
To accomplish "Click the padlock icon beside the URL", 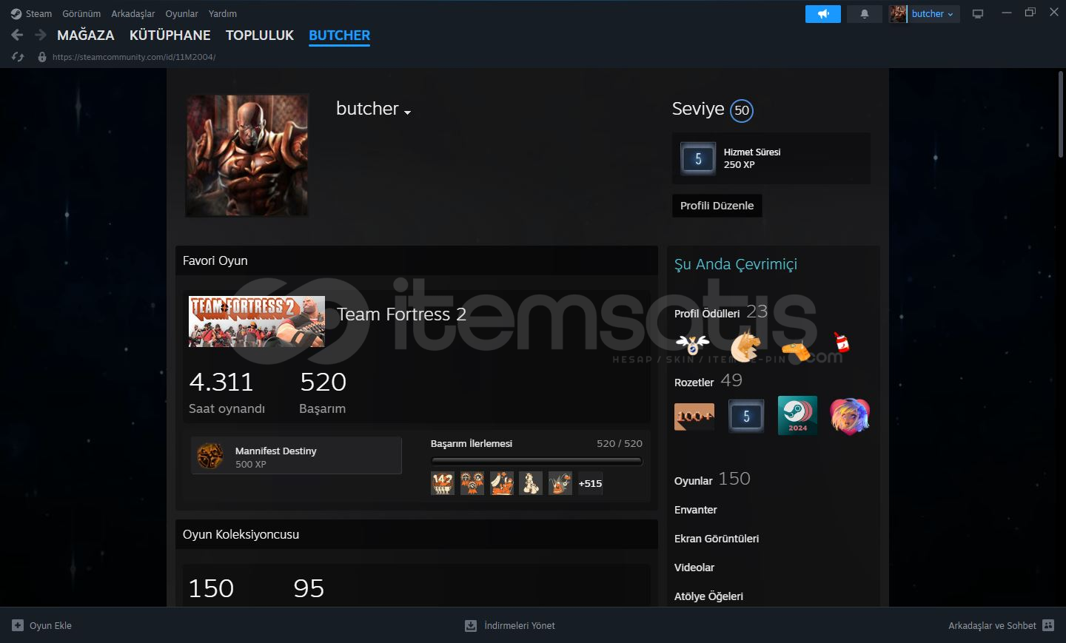I will pos(42,57).
